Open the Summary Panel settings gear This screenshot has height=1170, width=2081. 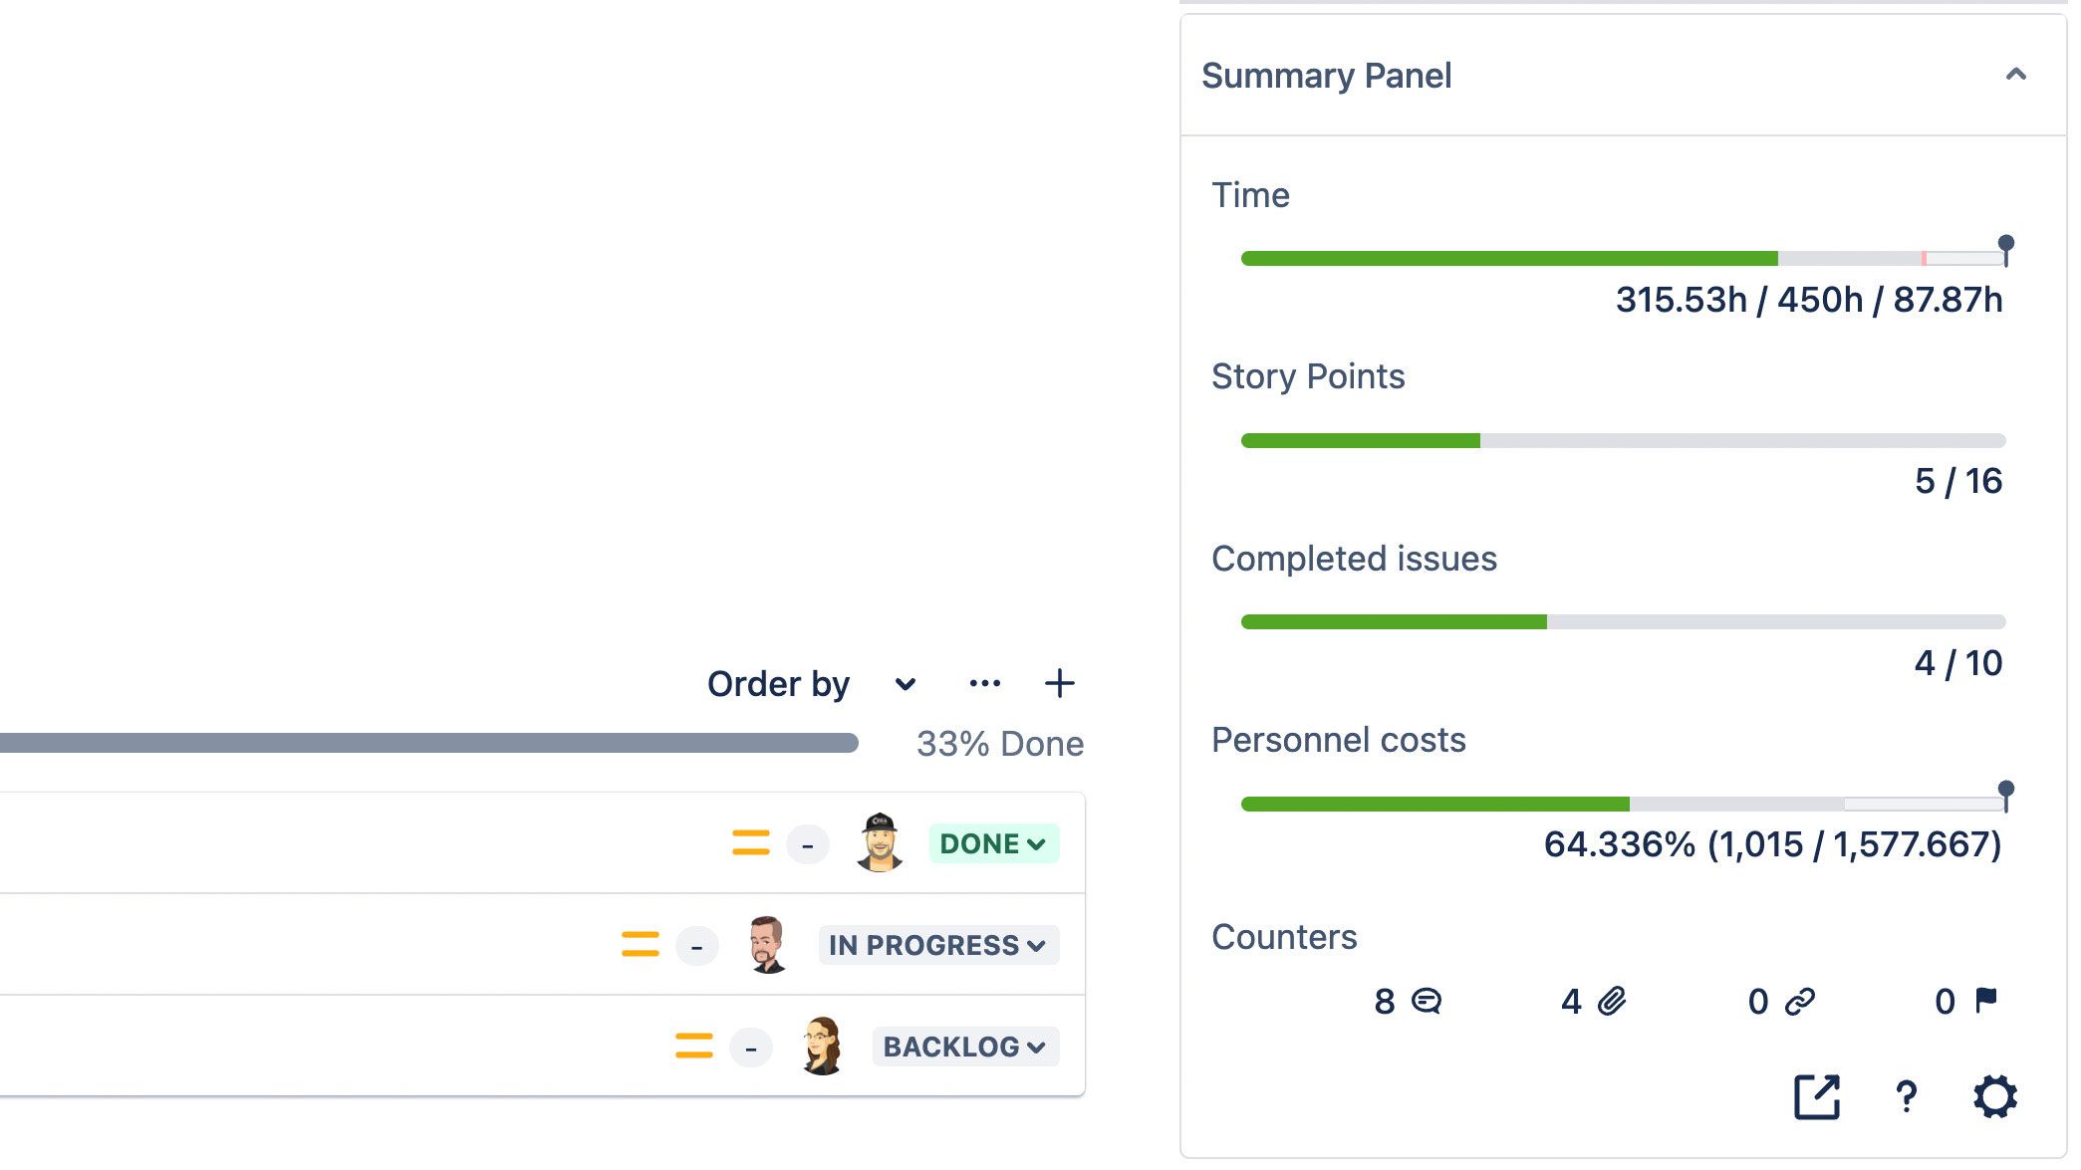point(1994,1096)
